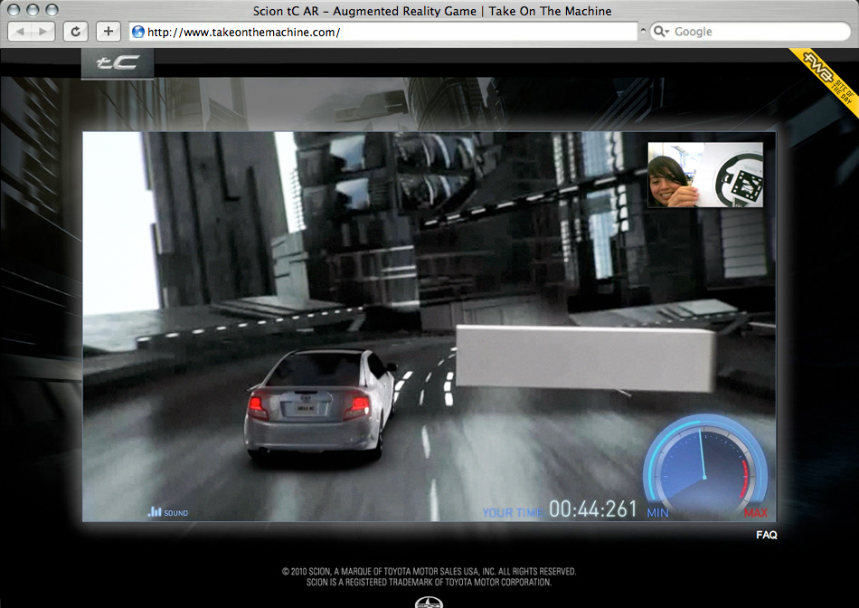
Task: Click the small arrow right of the address bar
Action: coord(643,32)
